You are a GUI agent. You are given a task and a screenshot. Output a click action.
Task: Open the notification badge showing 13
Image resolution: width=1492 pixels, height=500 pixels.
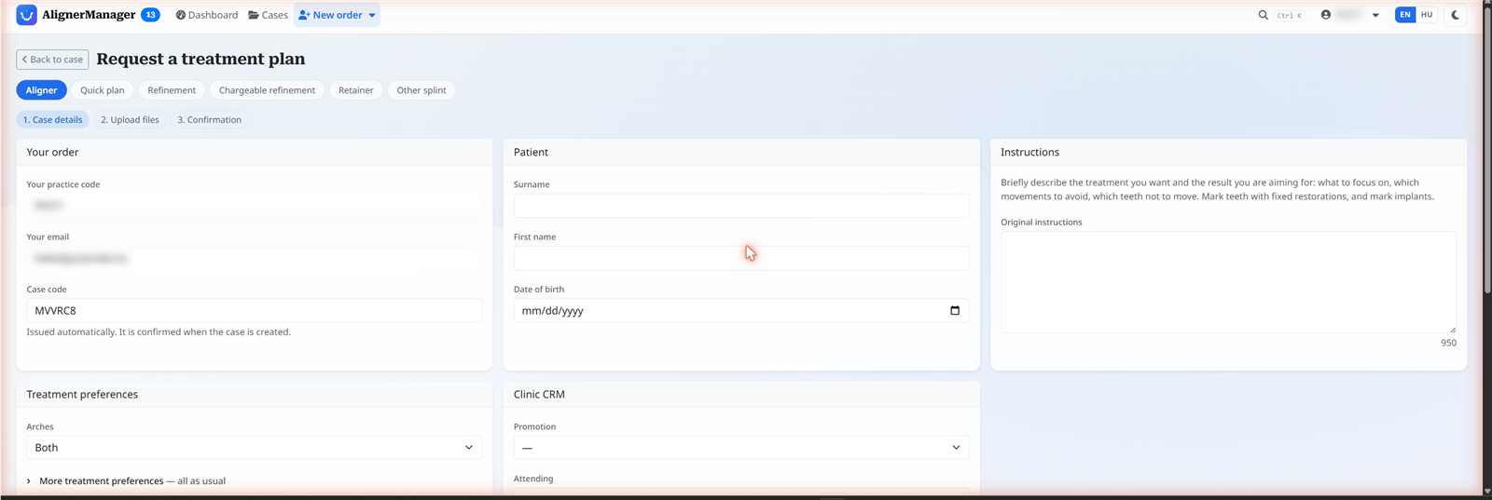tap(150, 15)
